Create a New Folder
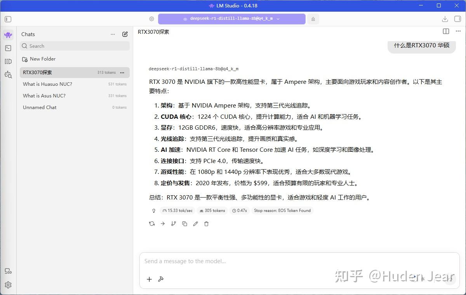 39,59
